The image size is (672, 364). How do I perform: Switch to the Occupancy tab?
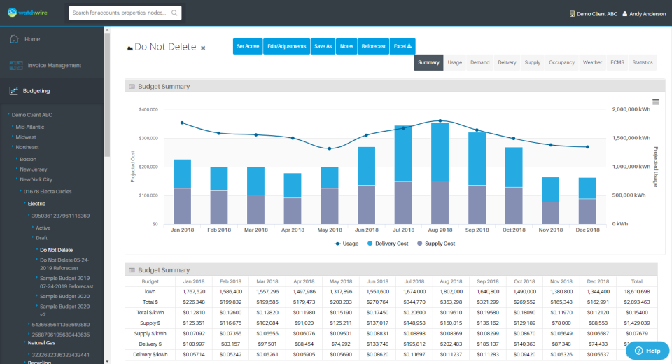pyautogui.click(x=561, y=62)
